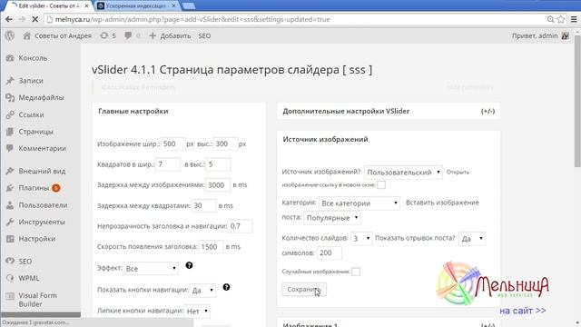Click opacity field with value 0.7
The height and width of the screenshot is (327, 581).
[240, 226]
